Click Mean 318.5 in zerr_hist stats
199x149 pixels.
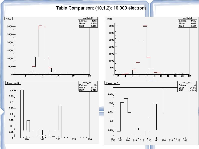pos(187,88)
